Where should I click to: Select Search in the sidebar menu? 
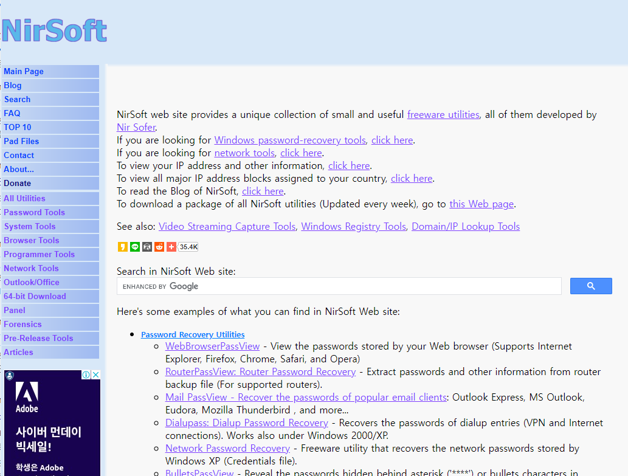click(50, 99)
